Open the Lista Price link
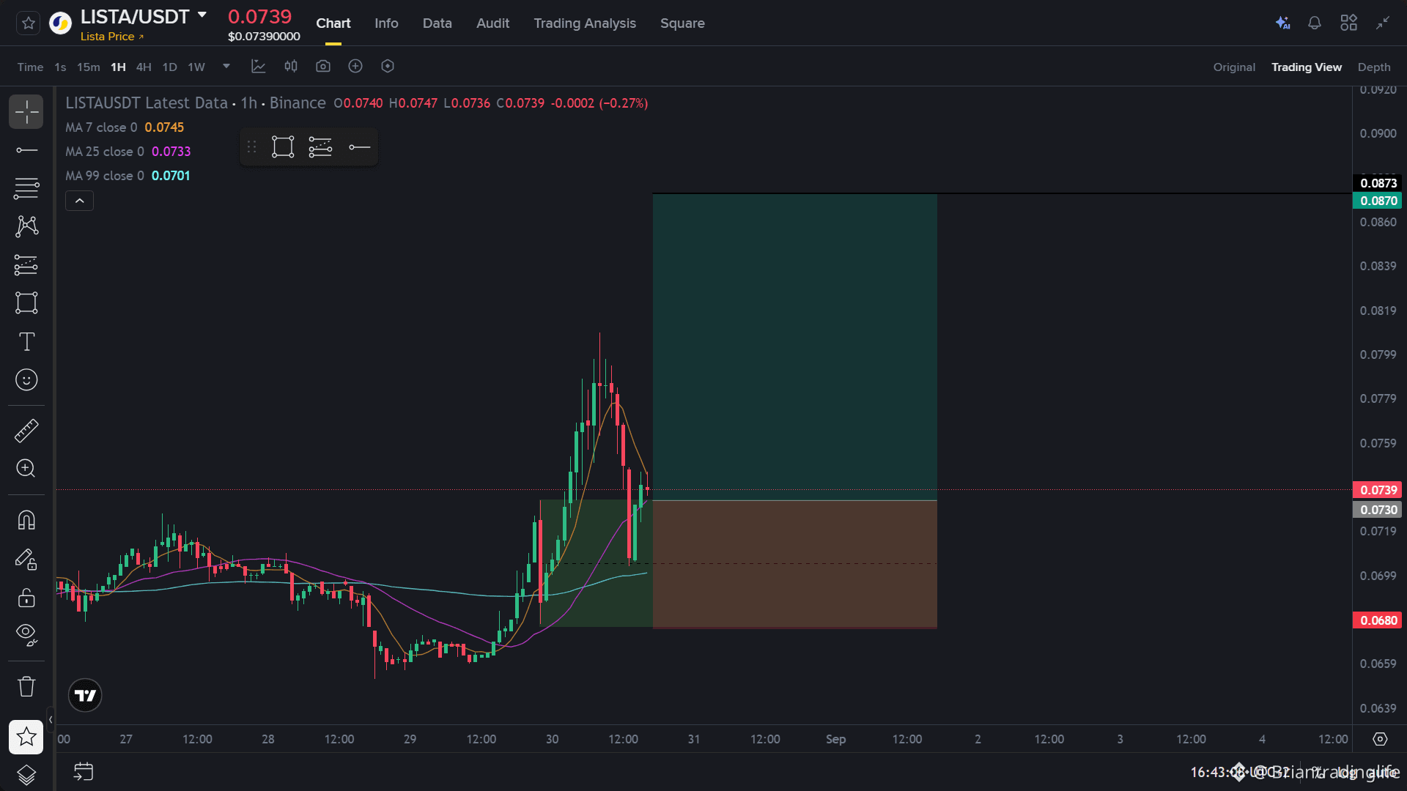 point(112,37)
